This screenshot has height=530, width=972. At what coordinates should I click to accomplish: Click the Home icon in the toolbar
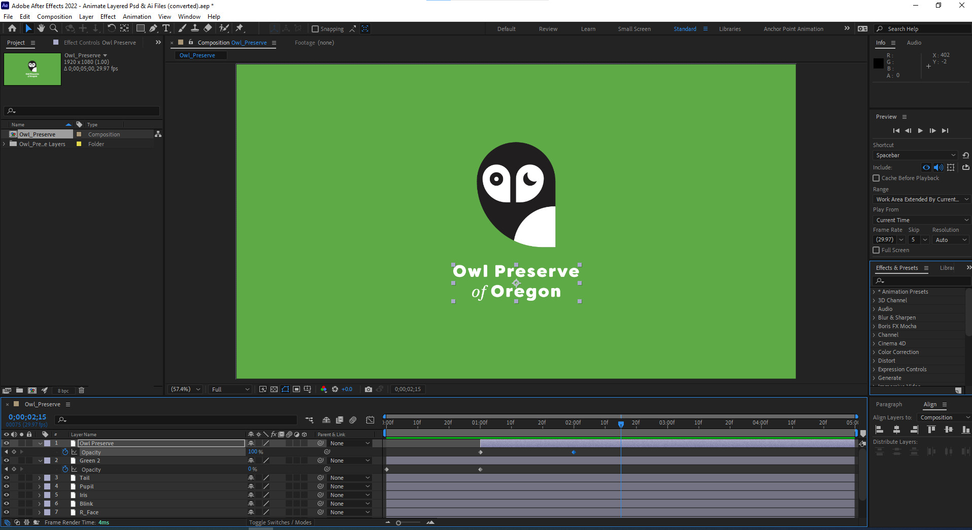pyautogui.click(x=12, y=28)
